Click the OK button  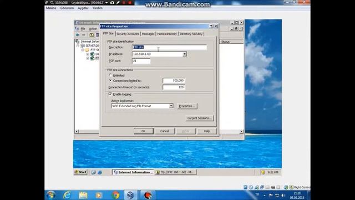pyautogui.click(x=143, y=131)
